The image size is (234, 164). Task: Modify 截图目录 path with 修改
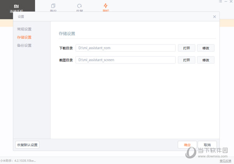(x=206, y=60)
